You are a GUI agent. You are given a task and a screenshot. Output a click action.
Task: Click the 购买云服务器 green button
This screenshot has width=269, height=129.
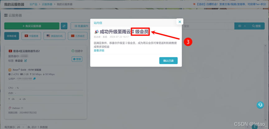click(32, 26)
